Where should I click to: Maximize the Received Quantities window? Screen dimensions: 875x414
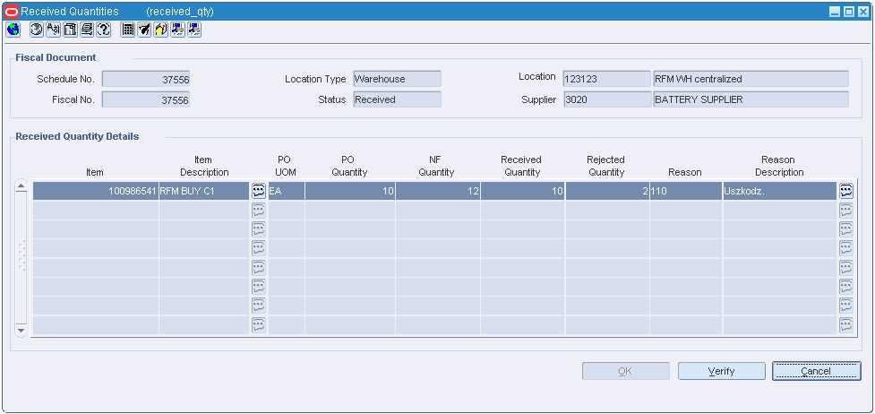(x=849, y=12)
